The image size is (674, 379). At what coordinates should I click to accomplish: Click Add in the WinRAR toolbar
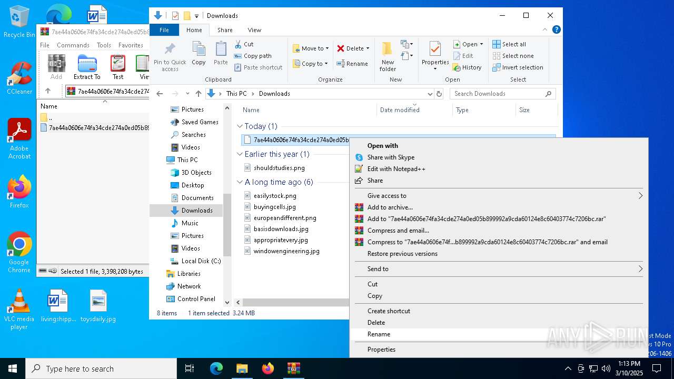tap(56, 67)
